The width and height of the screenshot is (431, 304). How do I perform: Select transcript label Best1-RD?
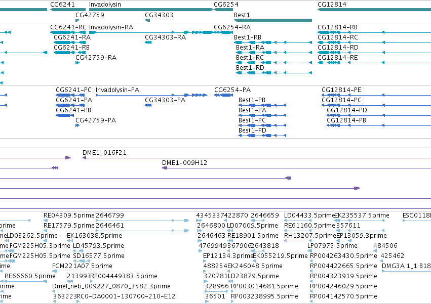pos(250,68)
